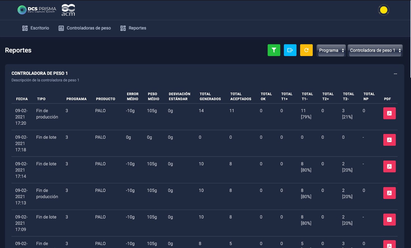Image resolution: width=411 pixels, height=248 pixels.
Task: Go to the Reportes menu item
Action: click(x=133, y=28)
